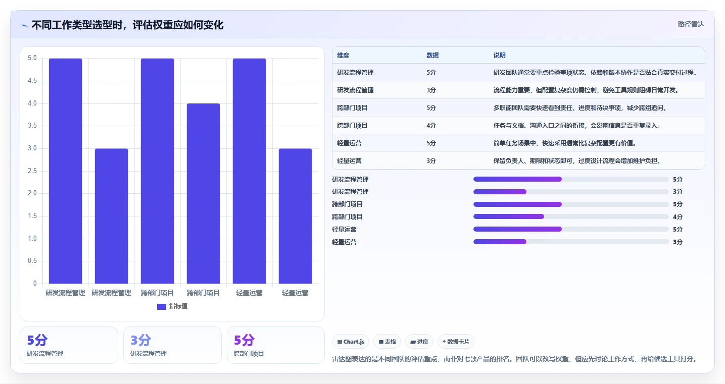Click the 跨部门项目 4分 progress bar

571,216
